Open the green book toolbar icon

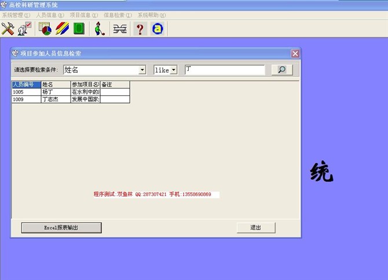pos(79,29)
